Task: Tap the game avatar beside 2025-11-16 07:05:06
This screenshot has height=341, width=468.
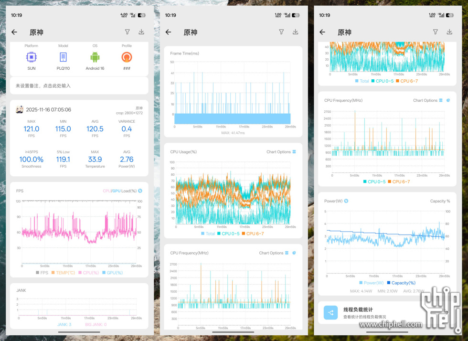Action: click(x=20, y=109)
